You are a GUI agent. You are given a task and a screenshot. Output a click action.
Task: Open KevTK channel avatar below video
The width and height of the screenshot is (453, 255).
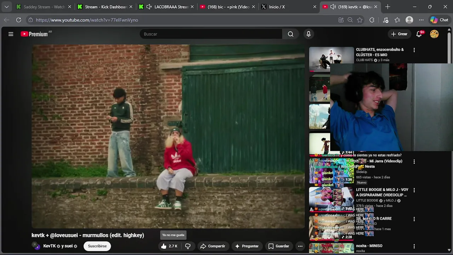point(36,246)
